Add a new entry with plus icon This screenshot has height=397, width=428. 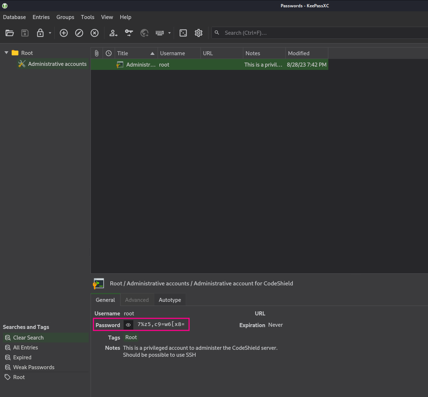pos(64,33)
